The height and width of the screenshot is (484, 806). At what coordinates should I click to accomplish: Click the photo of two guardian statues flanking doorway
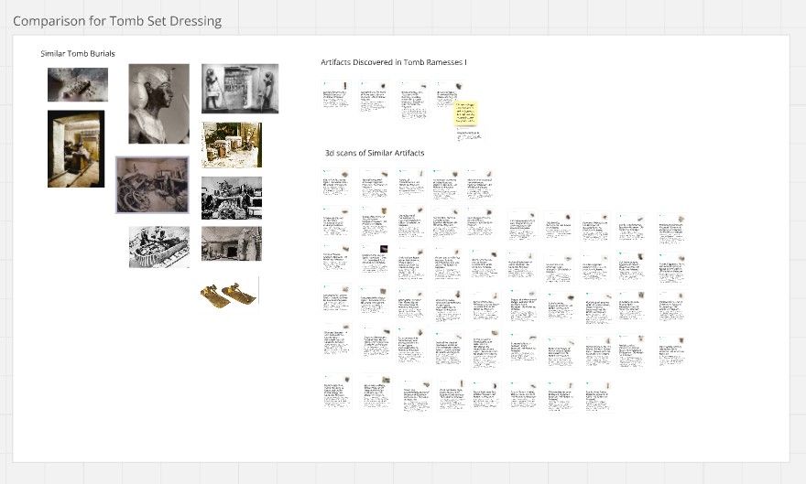(240, 88)
